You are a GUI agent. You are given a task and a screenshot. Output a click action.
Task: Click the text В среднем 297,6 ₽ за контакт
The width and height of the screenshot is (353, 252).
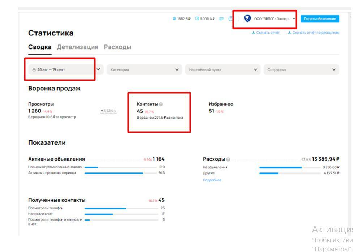pyautogui.click(x=160, y=118)
